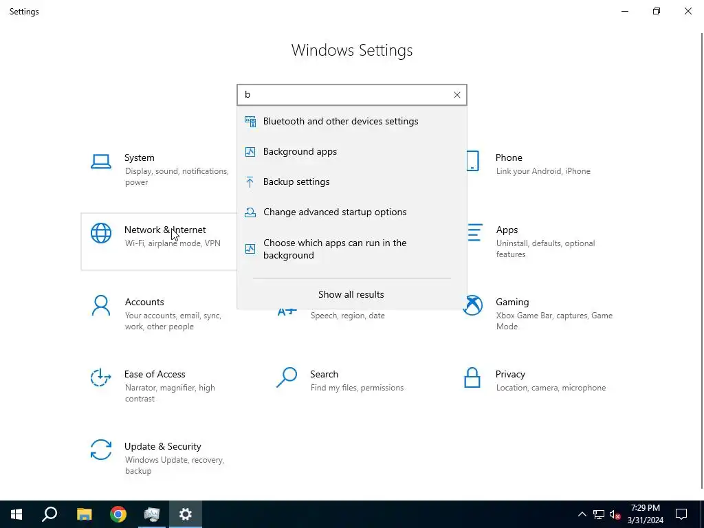Image resolution: width=704 pixels, height=528 pixels.
Task: Open the notification center
Action: point(681,514)
